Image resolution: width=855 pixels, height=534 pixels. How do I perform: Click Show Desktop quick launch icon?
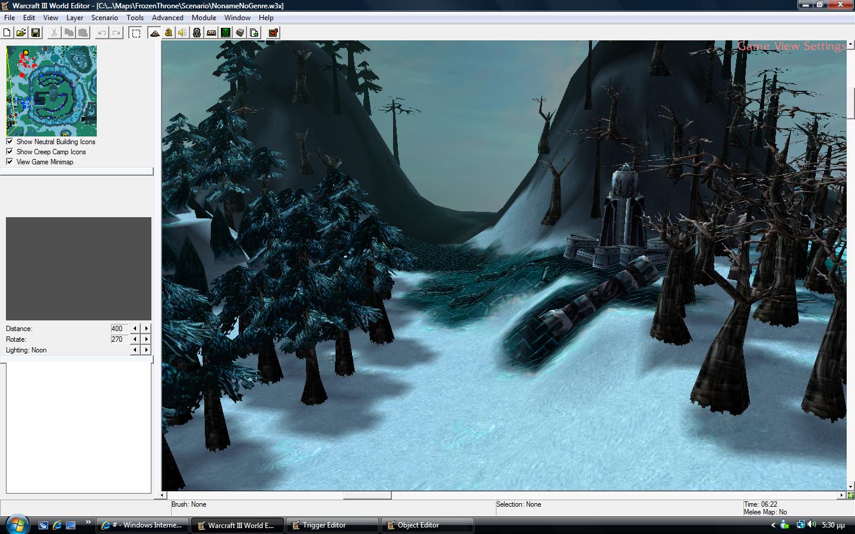click(71, 525)
